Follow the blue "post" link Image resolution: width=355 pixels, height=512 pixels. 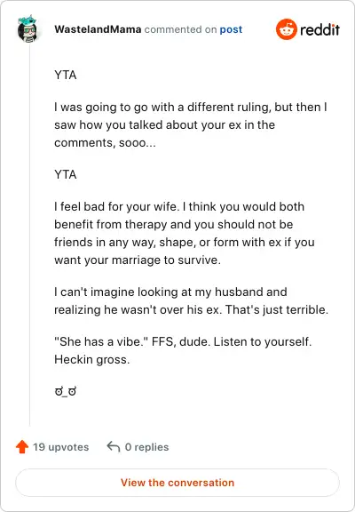point(231,29)
